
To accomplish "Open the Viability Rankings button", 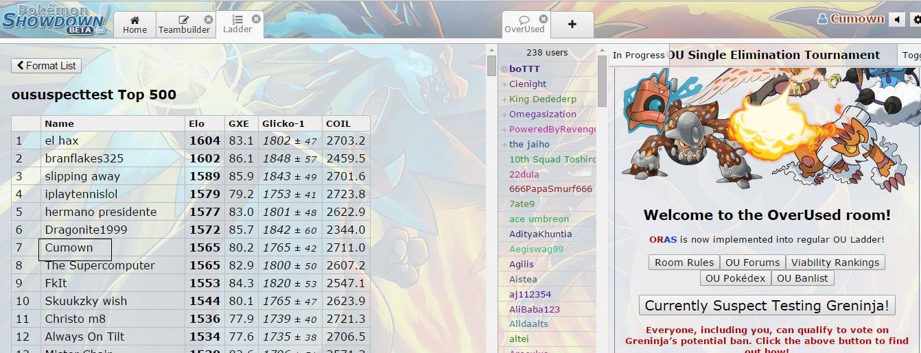I will 835,263.
